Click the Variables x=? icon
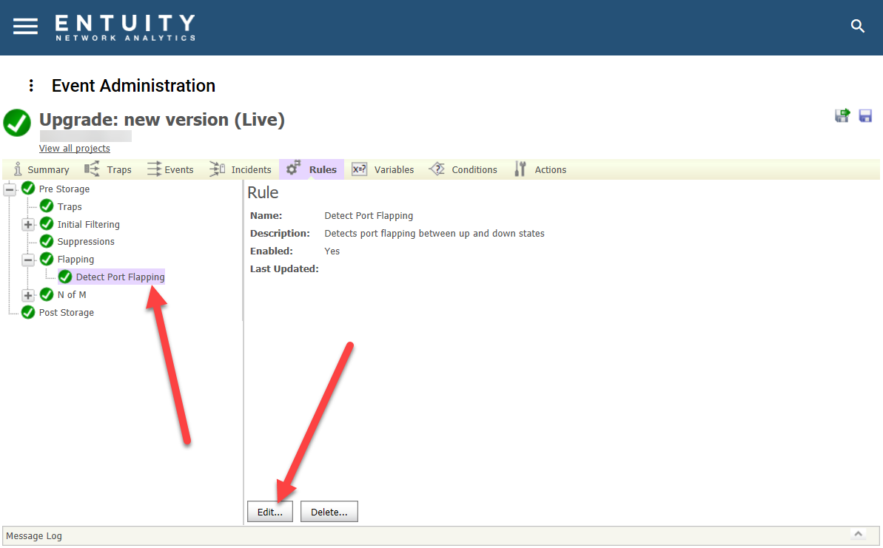 (x=359, y=169)
